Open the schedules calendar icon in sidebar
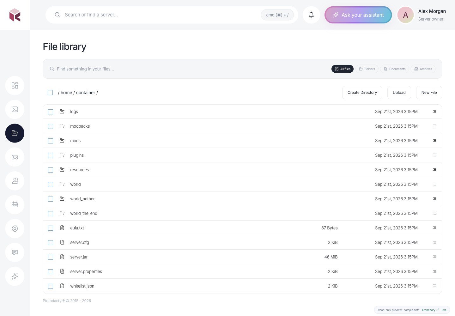This screenshot has width=455, height=316. (x=15, y=205)
